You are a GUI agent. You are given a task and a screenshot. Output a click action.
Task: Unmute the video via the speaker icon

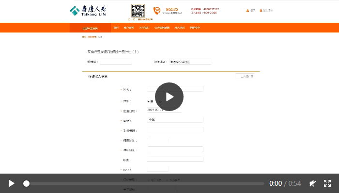pyautogui.click(x=313, y=183)
